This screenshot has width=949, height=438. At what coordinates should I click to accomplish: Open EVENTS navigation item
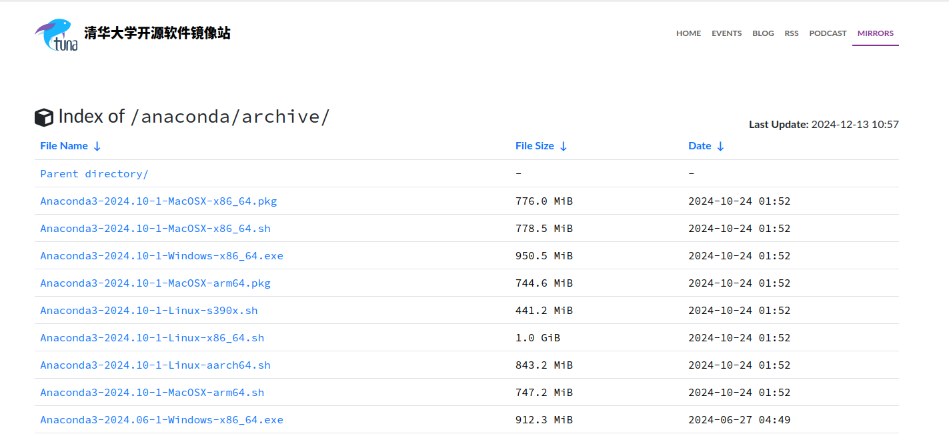click(x=726, y=33)
